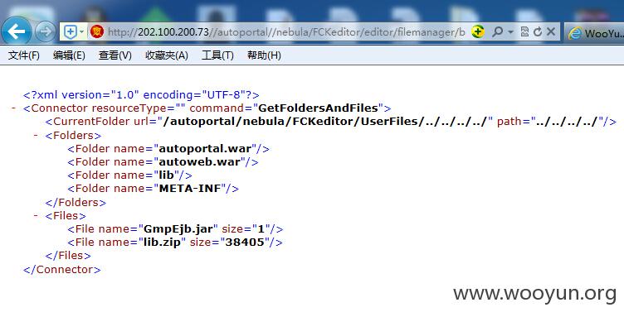624x317 pixels.
Task: Click the closing Files tag
Action: click(x=68, y=256)
